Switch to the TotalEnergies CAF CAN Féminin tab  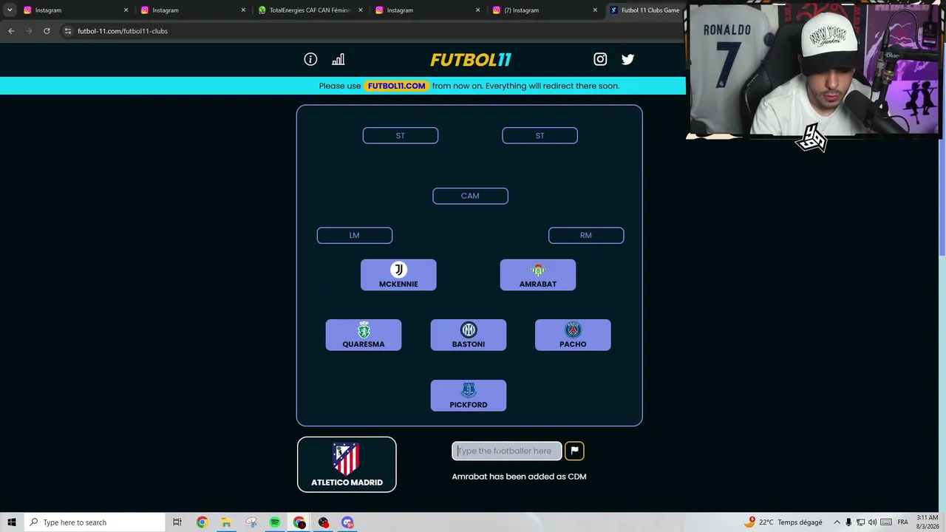[x=310, y=10]
